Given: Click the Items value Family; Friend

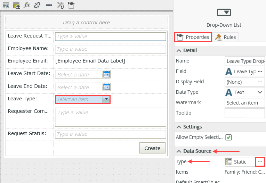Looking at the screenshot, I should coord(245,172).
